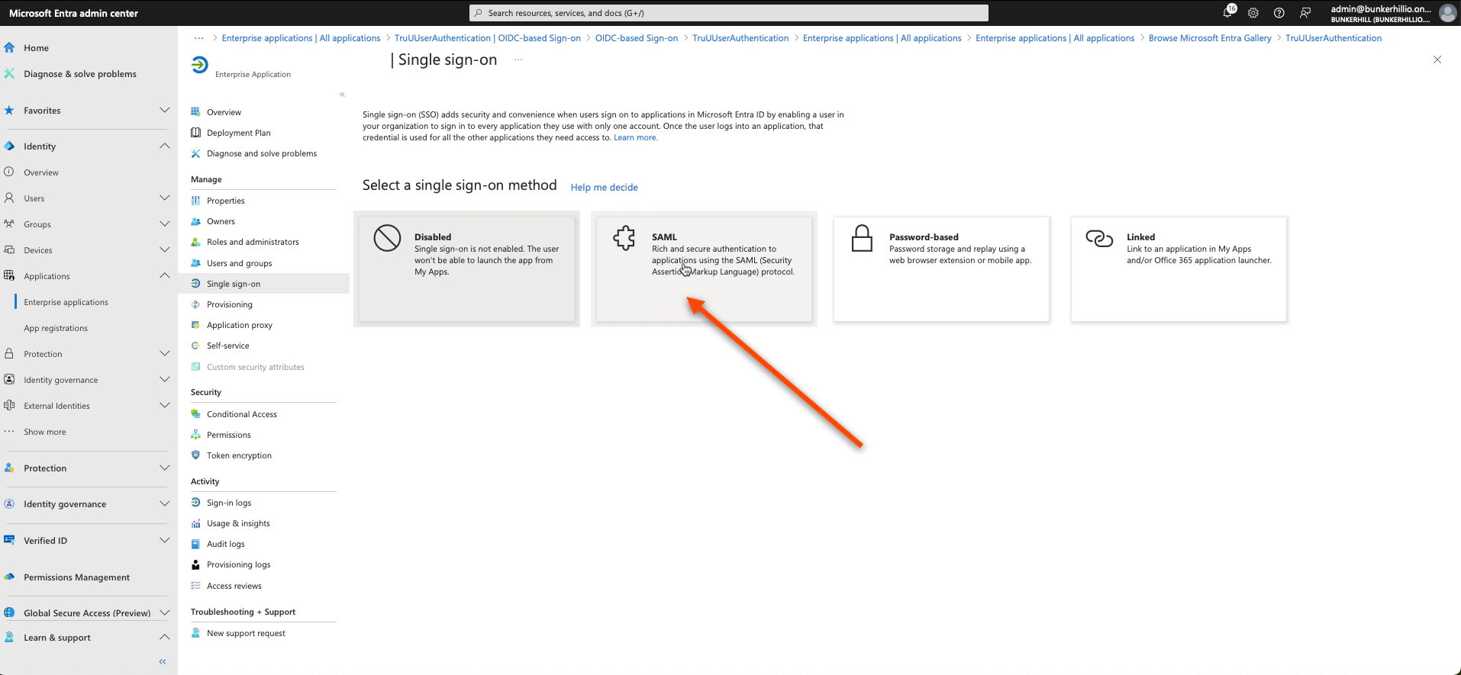Click the Token encryption shield icon
The height and width of the screenshot is (675, 1461).
coord(195,455)
